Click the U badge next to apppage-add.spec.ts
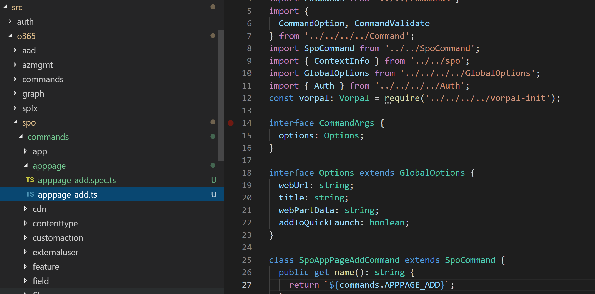Image resolution: width=595 pixels, height=294 pixels. [214, 180]
